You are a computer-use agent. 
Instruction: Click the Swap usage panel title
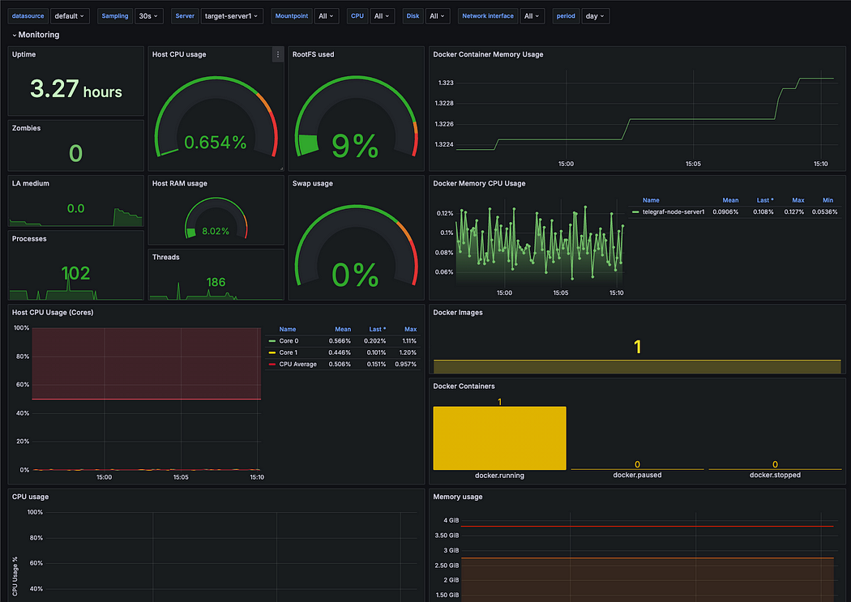313,183
